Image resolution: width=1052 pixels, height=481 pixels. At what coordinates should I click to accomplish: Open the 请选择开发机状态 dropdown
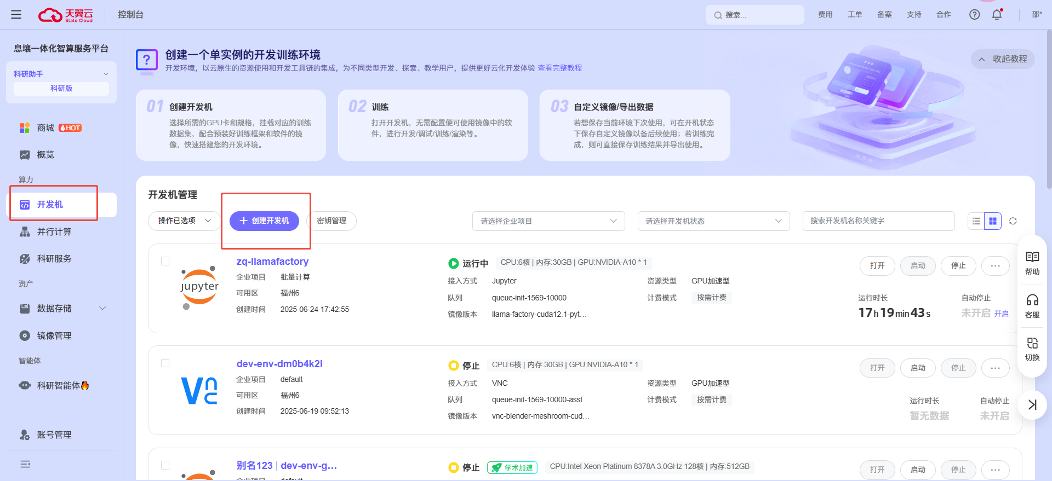click(x=714, y=221)
